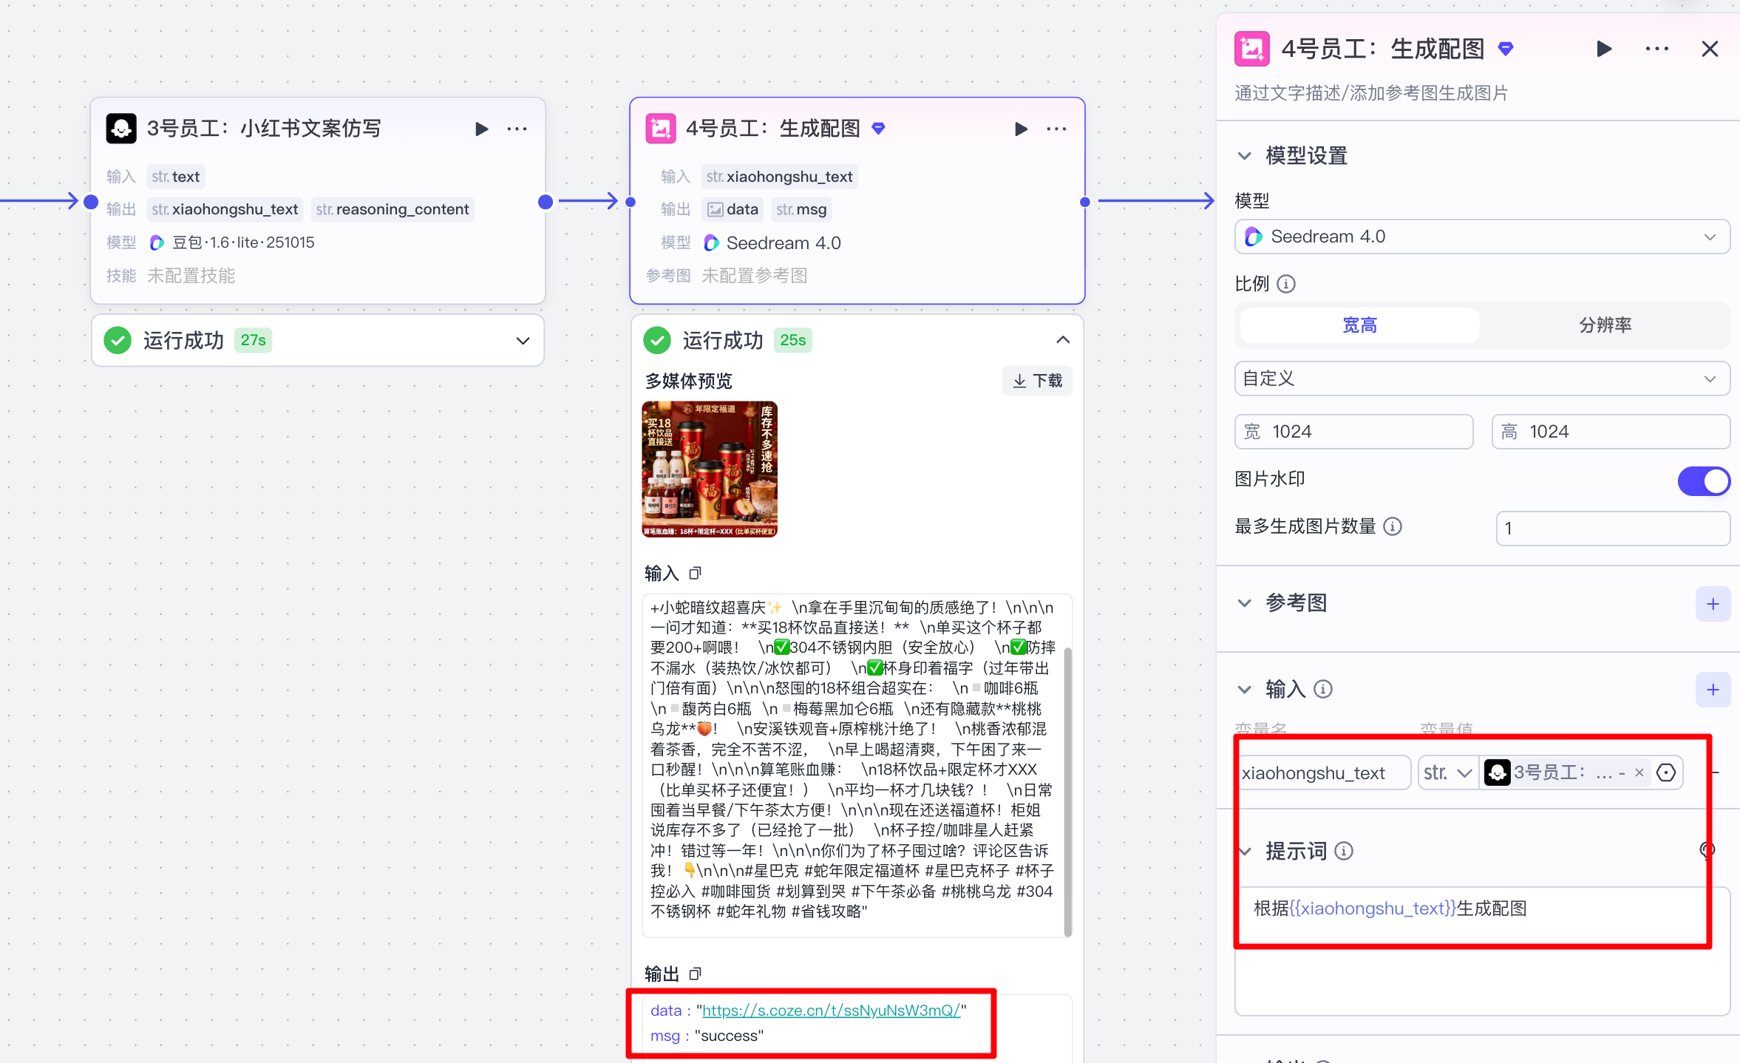
Task: Run the 3号员工 node with play icon
Action: 481,129
